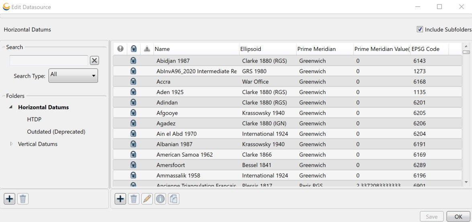Add a new datum with plus button
This screenshot has height=222, width=472.
pos(120,199)
